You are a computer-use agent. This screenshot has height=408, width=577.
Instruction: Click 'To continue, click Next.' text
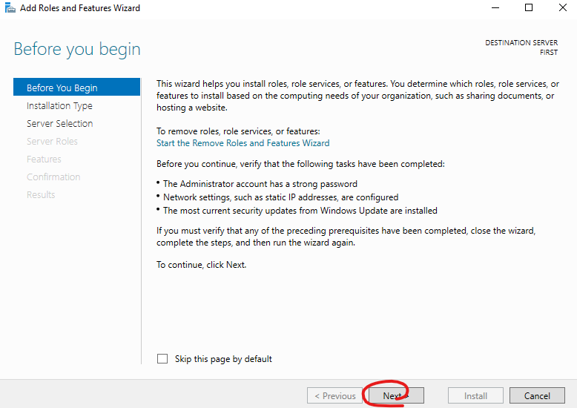[201, 265]
